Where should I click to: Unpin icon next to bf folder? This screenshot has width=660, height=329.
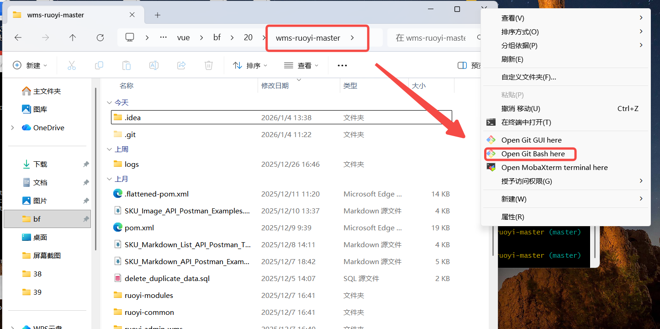pos(85,219)
